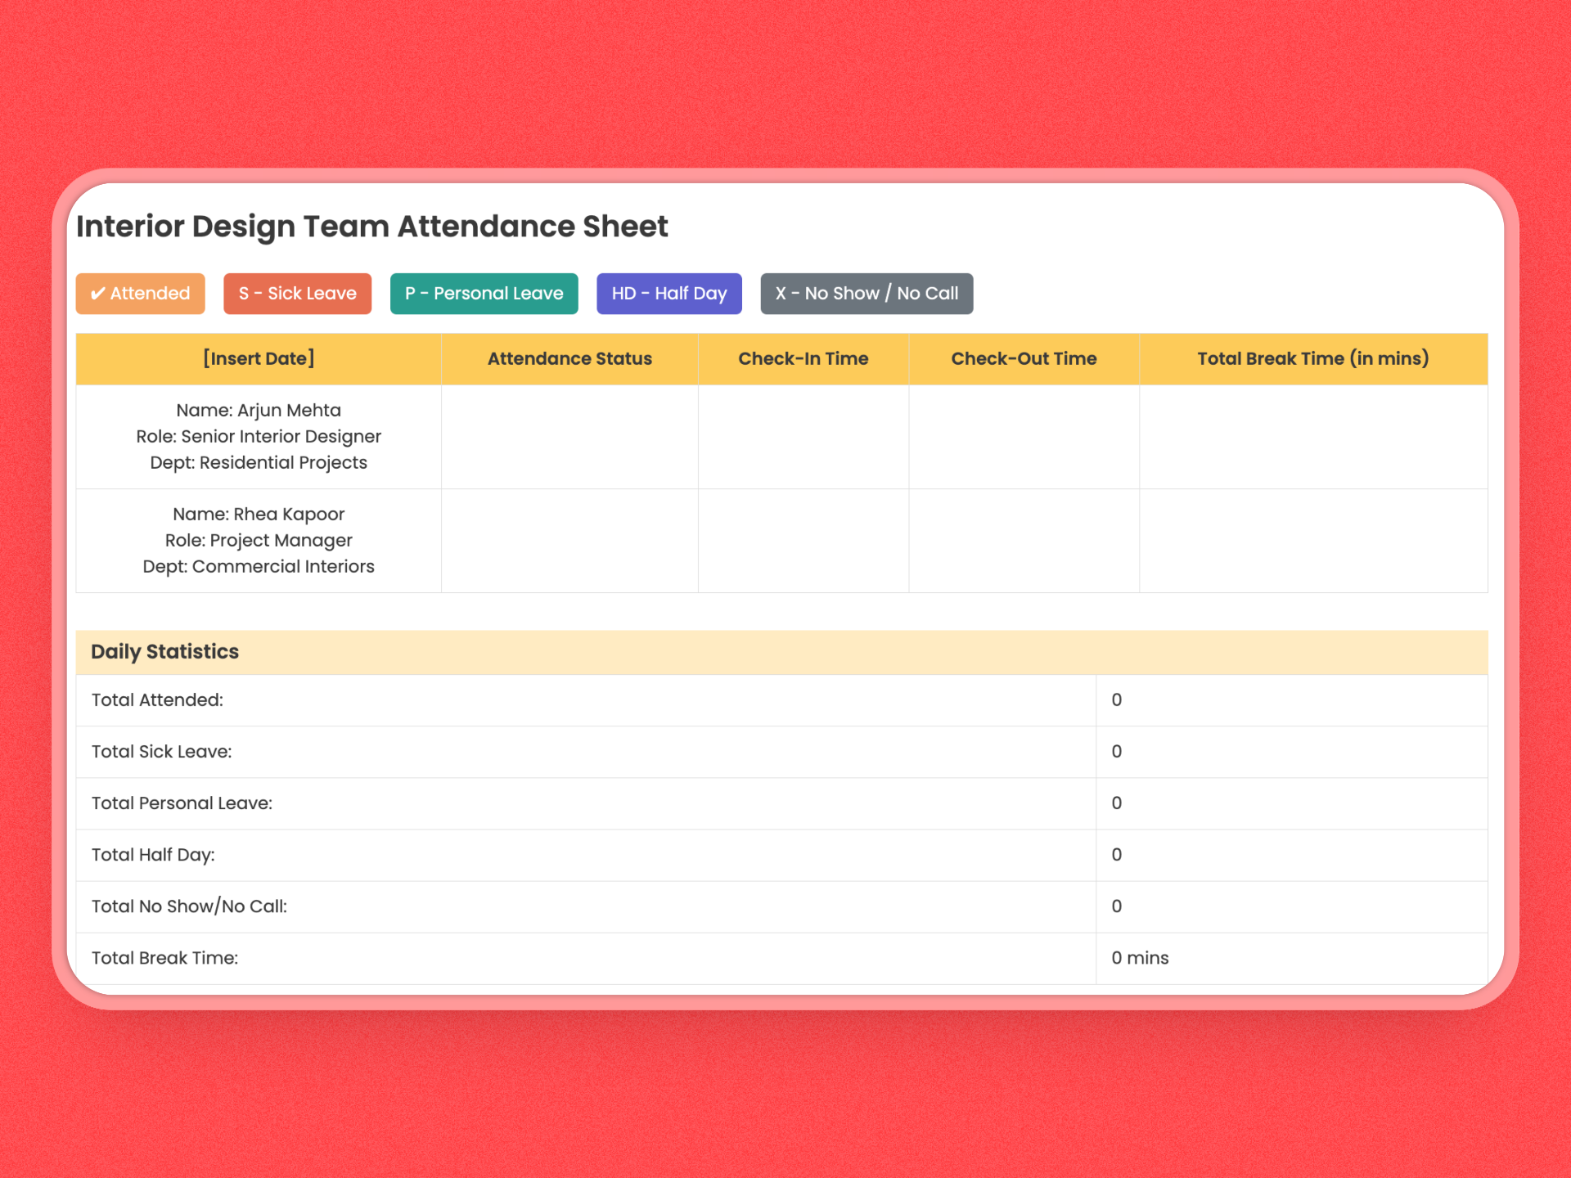Click Arjun Mehta's Total Break Time cell
Screen dimensions: 1571x1178
pyautogui.click(x=1313, y=437)
